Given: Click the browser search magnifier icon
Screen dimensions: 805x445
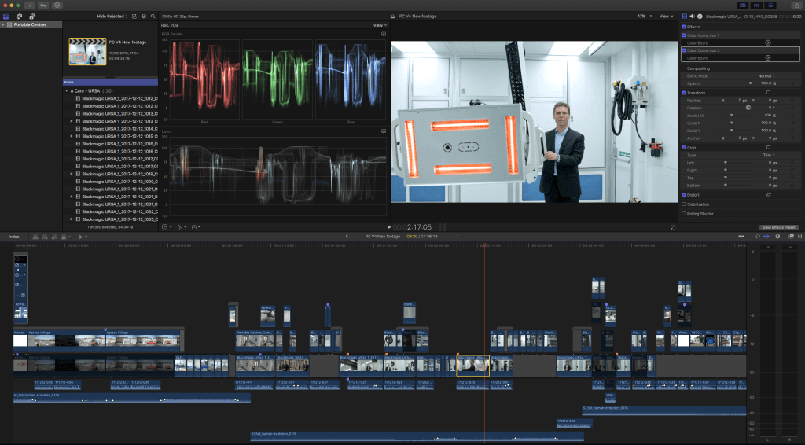Looking at the screenshot, I should (151, 16).
